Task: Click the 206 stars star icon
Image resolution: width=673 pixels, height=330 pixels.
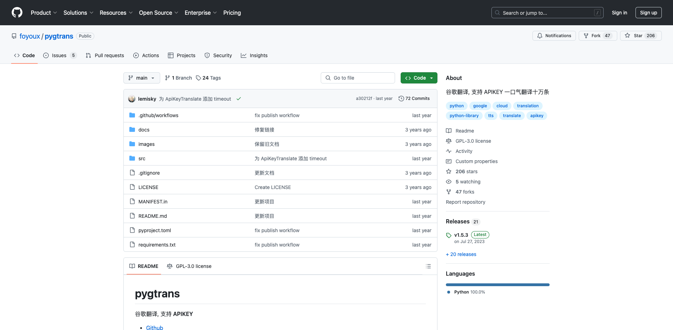Action: (449, 171)
